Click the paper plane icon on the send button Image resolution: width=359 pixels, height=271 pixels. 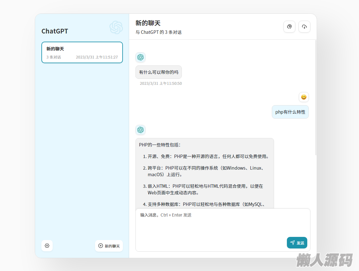292,243
